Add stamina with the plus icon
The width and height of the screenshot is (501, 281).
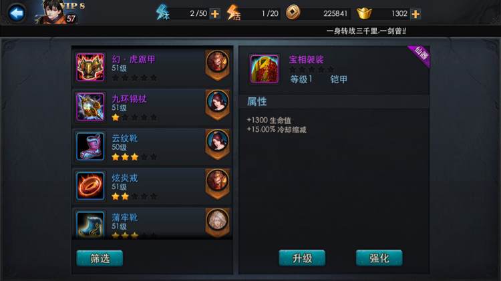coord(215,14)
